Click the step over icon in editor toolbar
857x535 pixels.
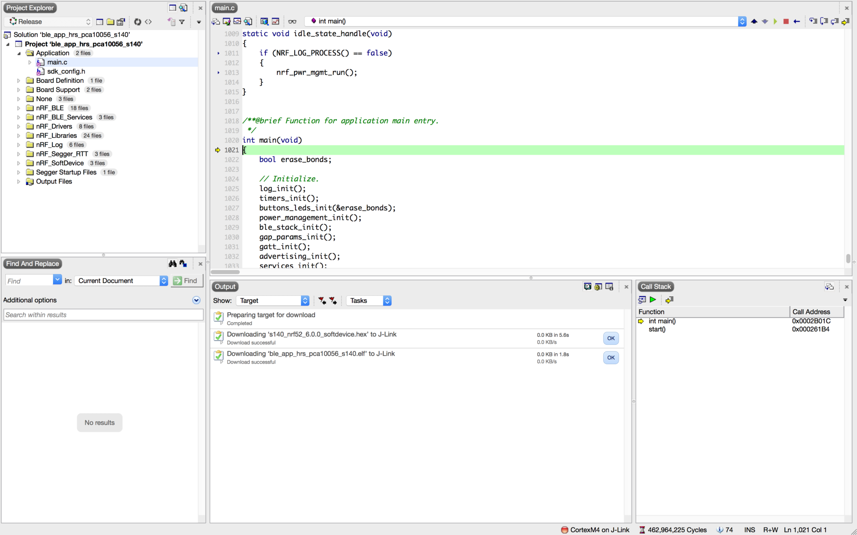coord(824,21)
